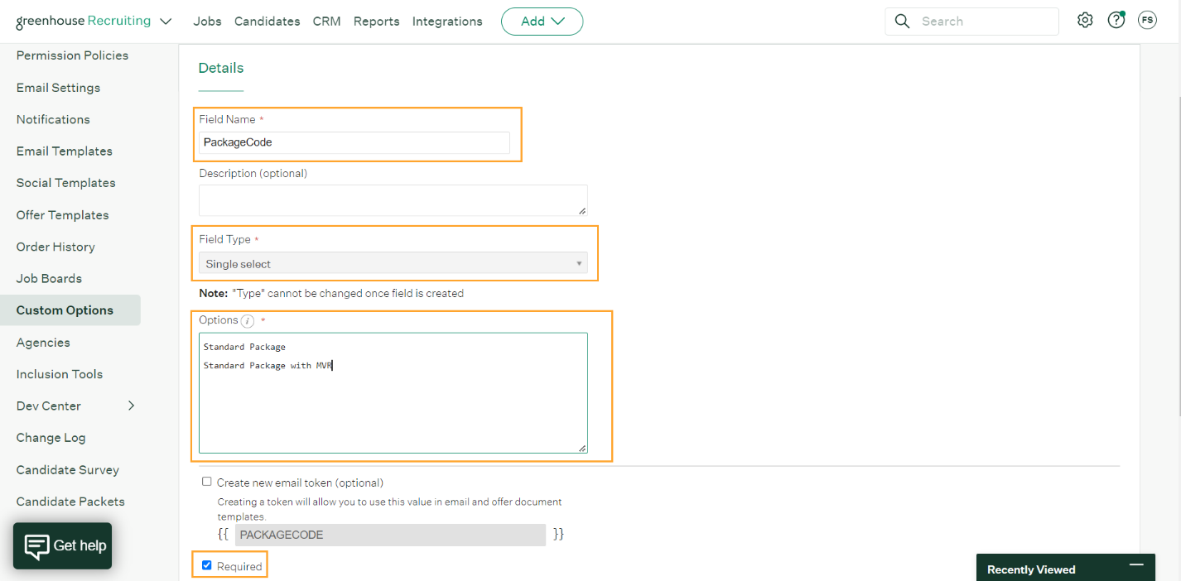Image resolution: width=1181 pixels, height=581 pixels.
Task: Click the Description resize handle
Action: pyautogui.click(x=582, y=210)
